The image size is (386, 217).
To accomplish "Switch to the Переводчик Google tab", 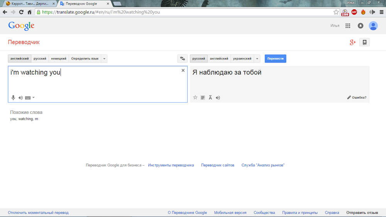I will (x=84, y=4).
